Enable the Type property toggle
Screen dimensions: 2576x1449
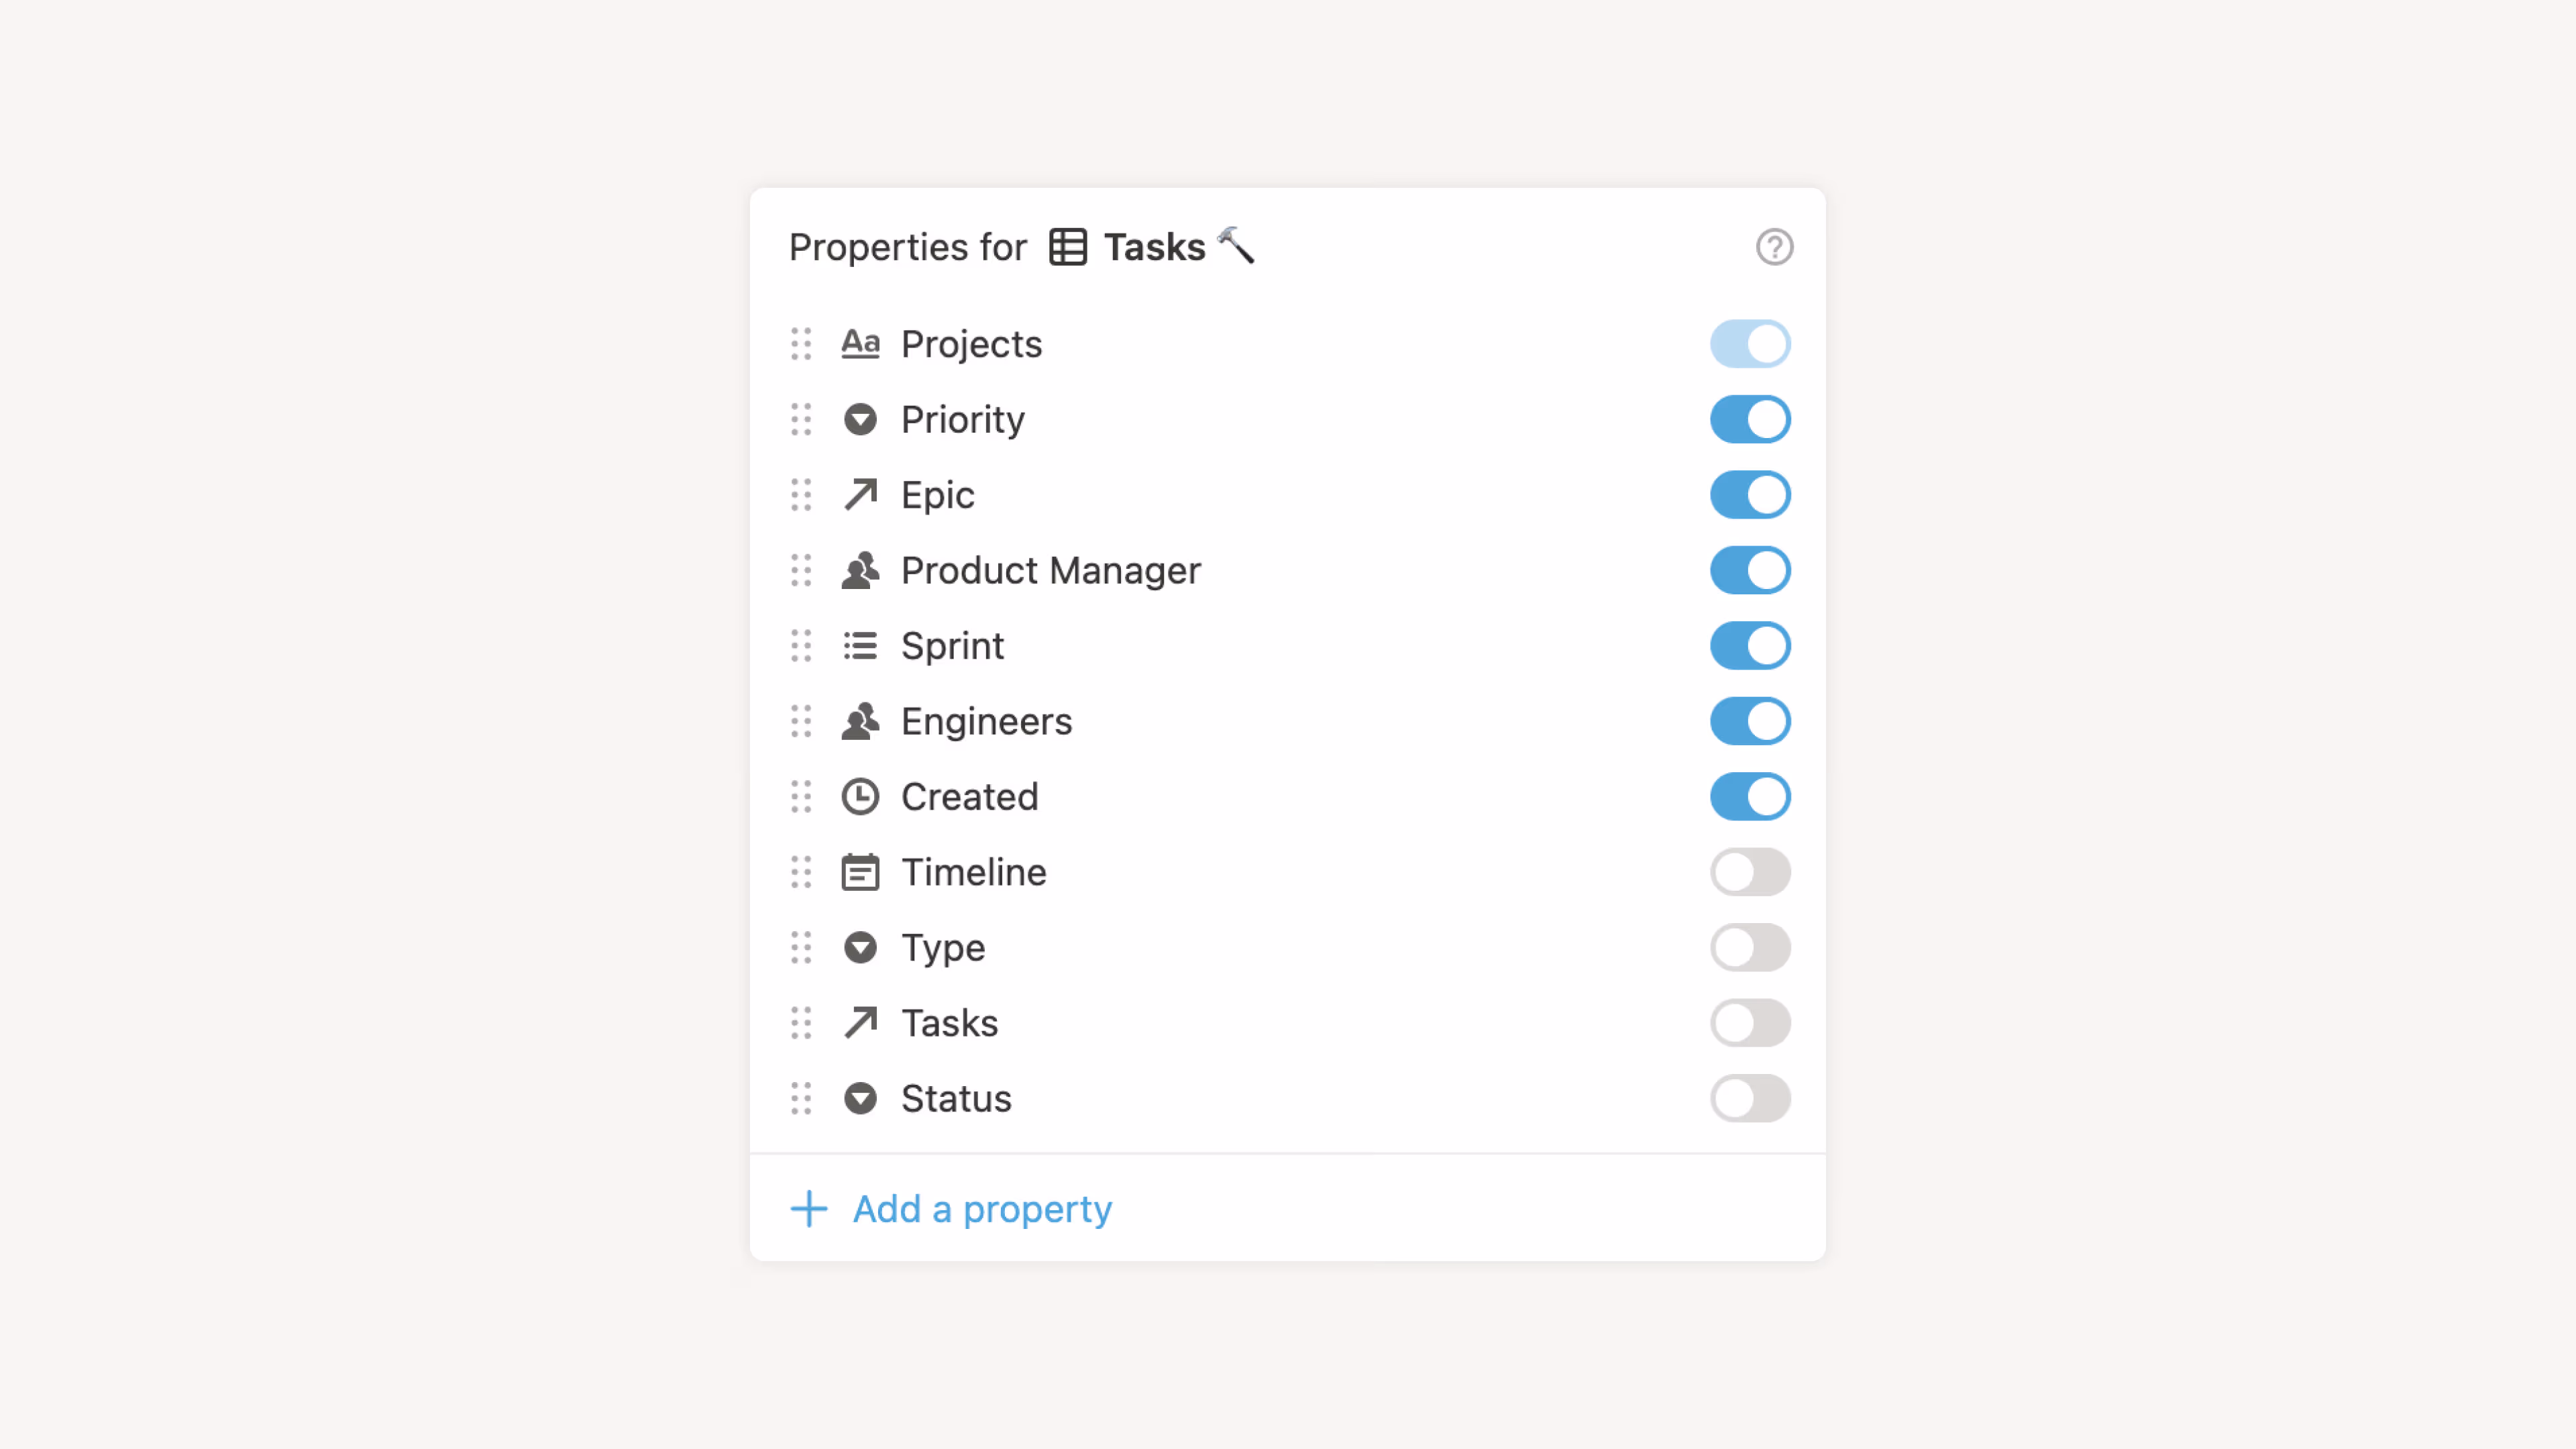point(1750,947)
